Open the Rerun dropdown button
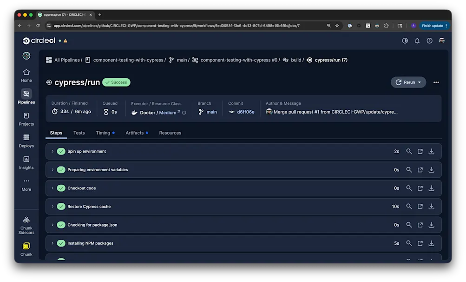The width and height of the screenshot is (466, 282). (408, 82)
